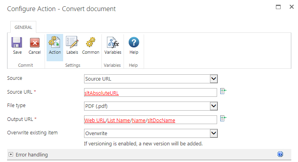Open Overwrite existing item dropdown
This screenshot has width=298, height=162.
pyautogui.click(x=214, y=134)
